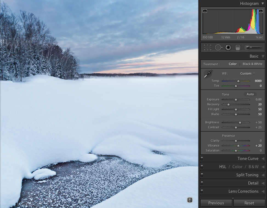Switch treatment to Black & White

point(252,64)
